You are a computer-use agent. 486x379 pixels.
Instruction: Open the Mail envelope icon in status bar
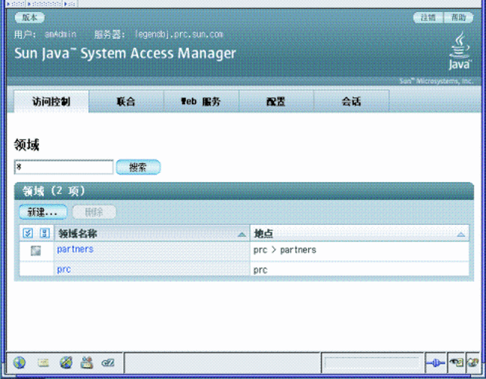pyautogui.click(x=43, y=362)
